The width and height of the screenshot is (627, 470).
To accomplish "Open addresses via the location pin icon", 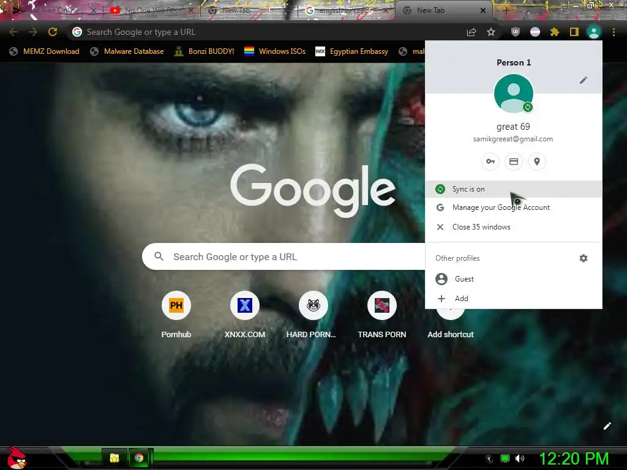I will 536,162.
